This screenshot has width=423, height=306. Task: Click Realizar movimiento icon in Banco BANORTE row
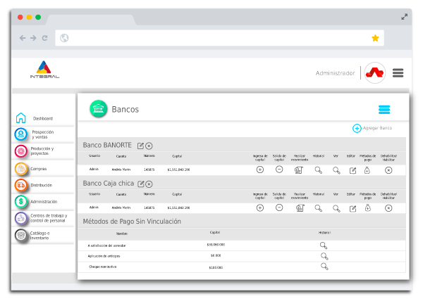click(299, 170)
